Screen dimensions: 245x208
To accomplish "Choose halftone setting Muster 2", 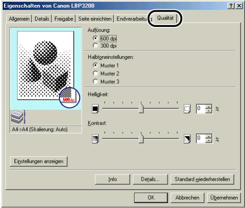I will tap(106, 74).
